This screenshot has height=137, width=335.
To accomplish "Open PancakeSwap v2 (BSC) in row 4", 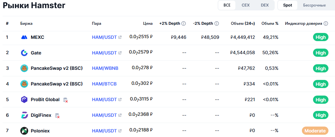I will 57,84.
